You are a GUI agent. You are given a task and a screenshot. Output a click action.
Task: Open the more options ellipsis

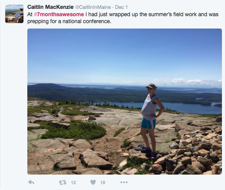[124, 182]
